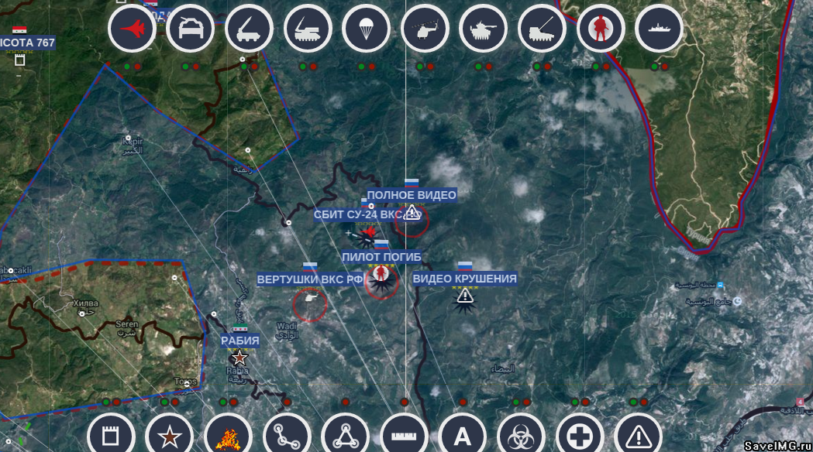Click the rocket launcher truck icon
The height and width of the screenshot is (452, 813).
249,29
